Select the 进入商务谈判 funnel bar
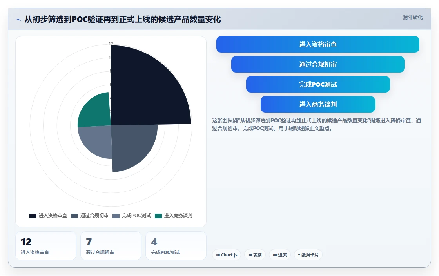Image resolution: width=439 pixels, height=276 pixels. pyautogui.click(x=318, y=104)
